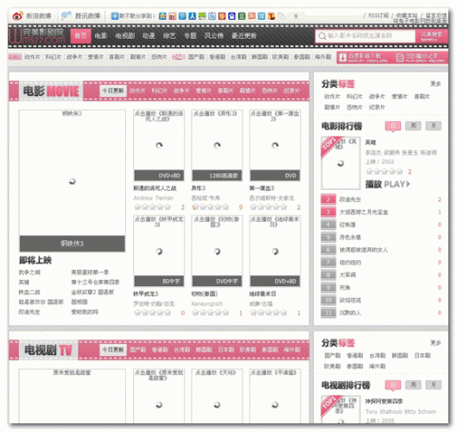Open 风云榜 in the main nav bar
Viewport: 457px width, 432px height.
pyautogui.click(x=213, y=35)
